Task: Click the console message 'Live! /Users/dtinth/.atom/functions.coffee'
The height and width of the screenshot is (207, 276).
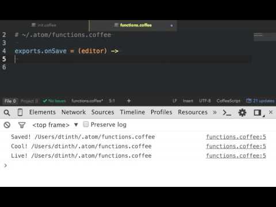Action: pos(81,156)
